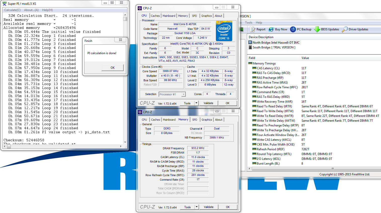381x213 pixels.
Task: Switch to Graphics tab in lower CPU-Z
Action: 207,120
